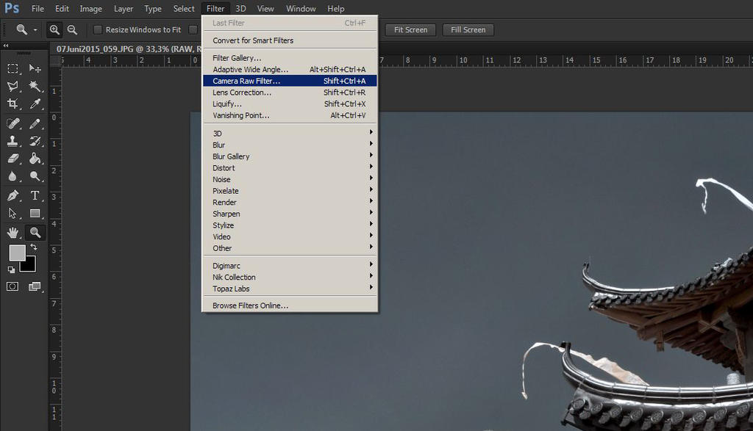Image resolution: width=753 pixels, height=431 pixels.
Task: Toggle Quick Mask mode
Action: coord(13,286)
